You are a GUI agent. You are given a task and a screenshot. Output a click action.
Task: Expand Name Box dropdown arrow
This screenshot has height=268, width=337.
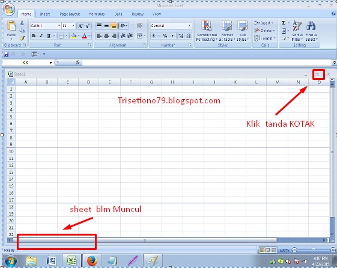click(51, 62)
